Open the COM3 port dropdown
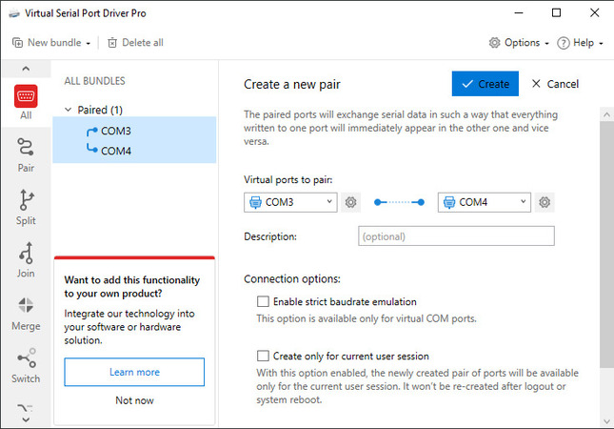 point(290,202)
